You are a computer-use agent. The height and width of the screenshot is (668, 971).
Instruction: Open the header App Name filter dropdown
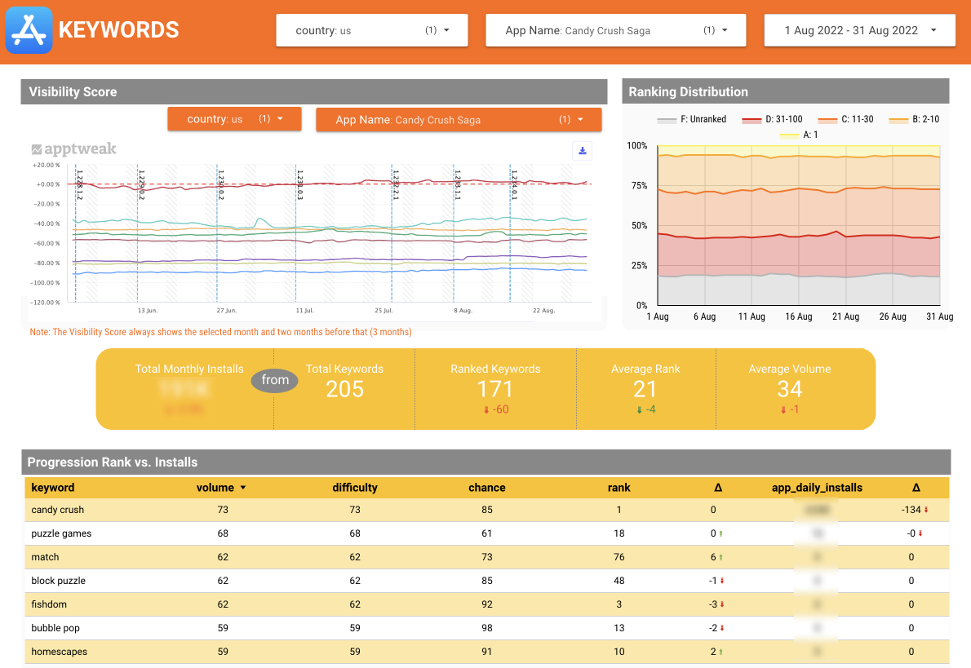[615, 30]
